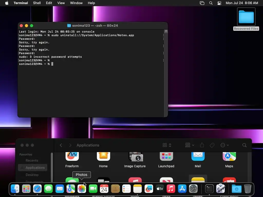Image resolution: width=263 pixels, height=197 pixels.
Task: Go forward in the Finder window
Action: click(x=70, y=145)
